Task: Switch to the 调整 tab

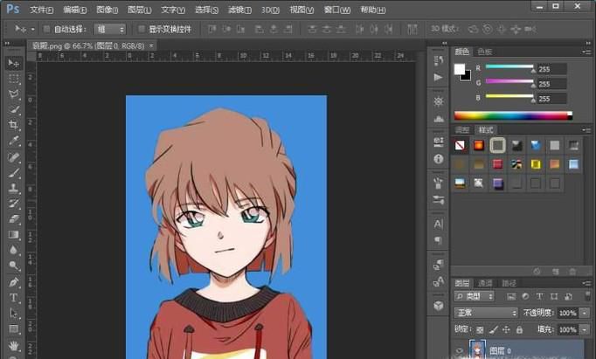Action: click(462, 130)
